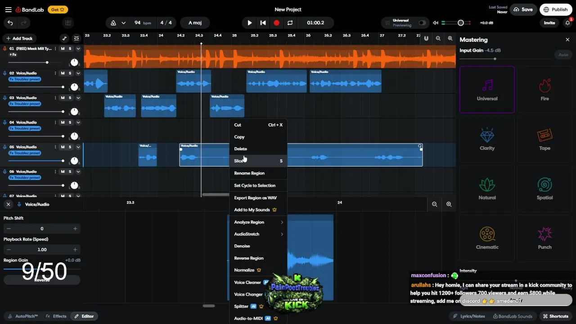576x324 pixels.
Task: Mute master output speaker icon
Action: click(x=435, y=23)
